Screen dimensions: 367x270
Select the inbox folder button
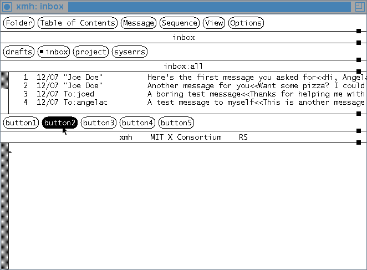pos(54,52)
